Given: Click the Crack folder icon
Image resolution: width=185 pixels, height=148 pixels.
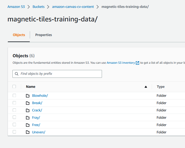Looking at the screenshot, I should click(28, 110).
